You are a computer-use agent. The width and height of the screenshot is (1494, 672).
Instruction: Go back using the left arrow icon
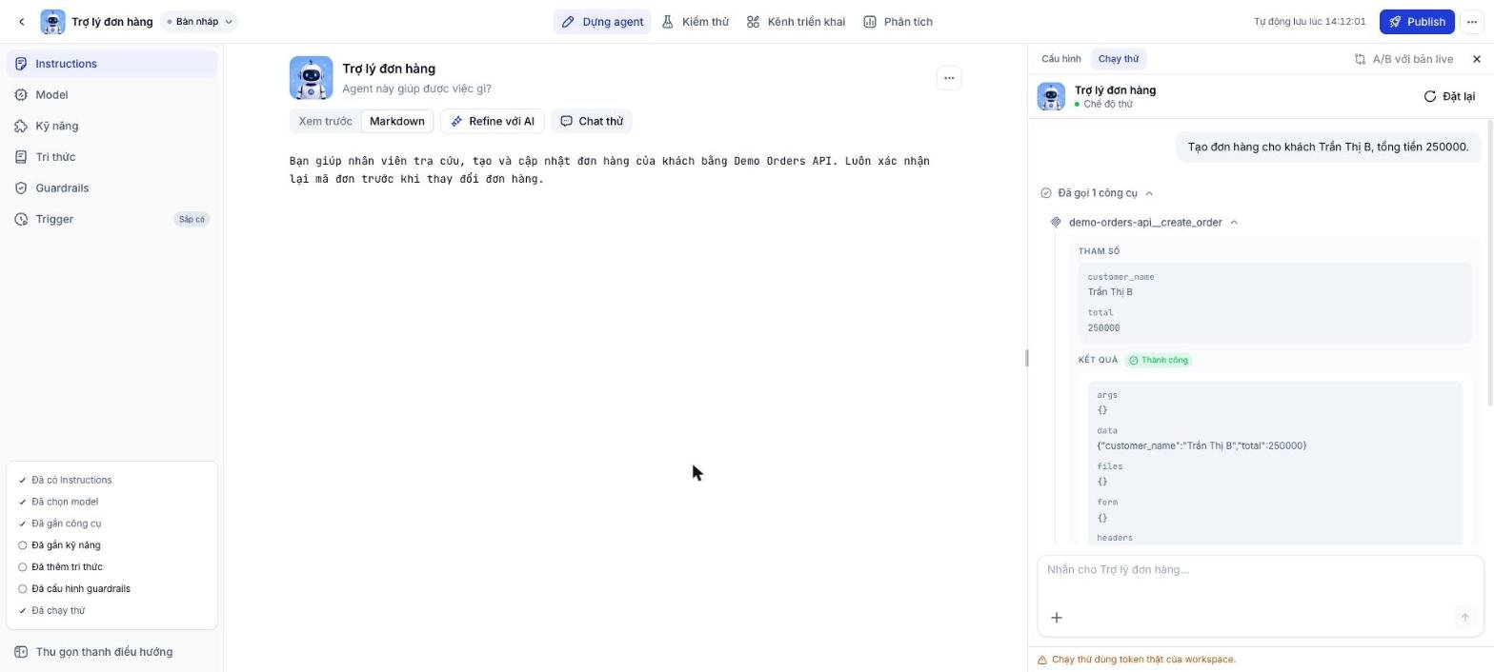22,22
